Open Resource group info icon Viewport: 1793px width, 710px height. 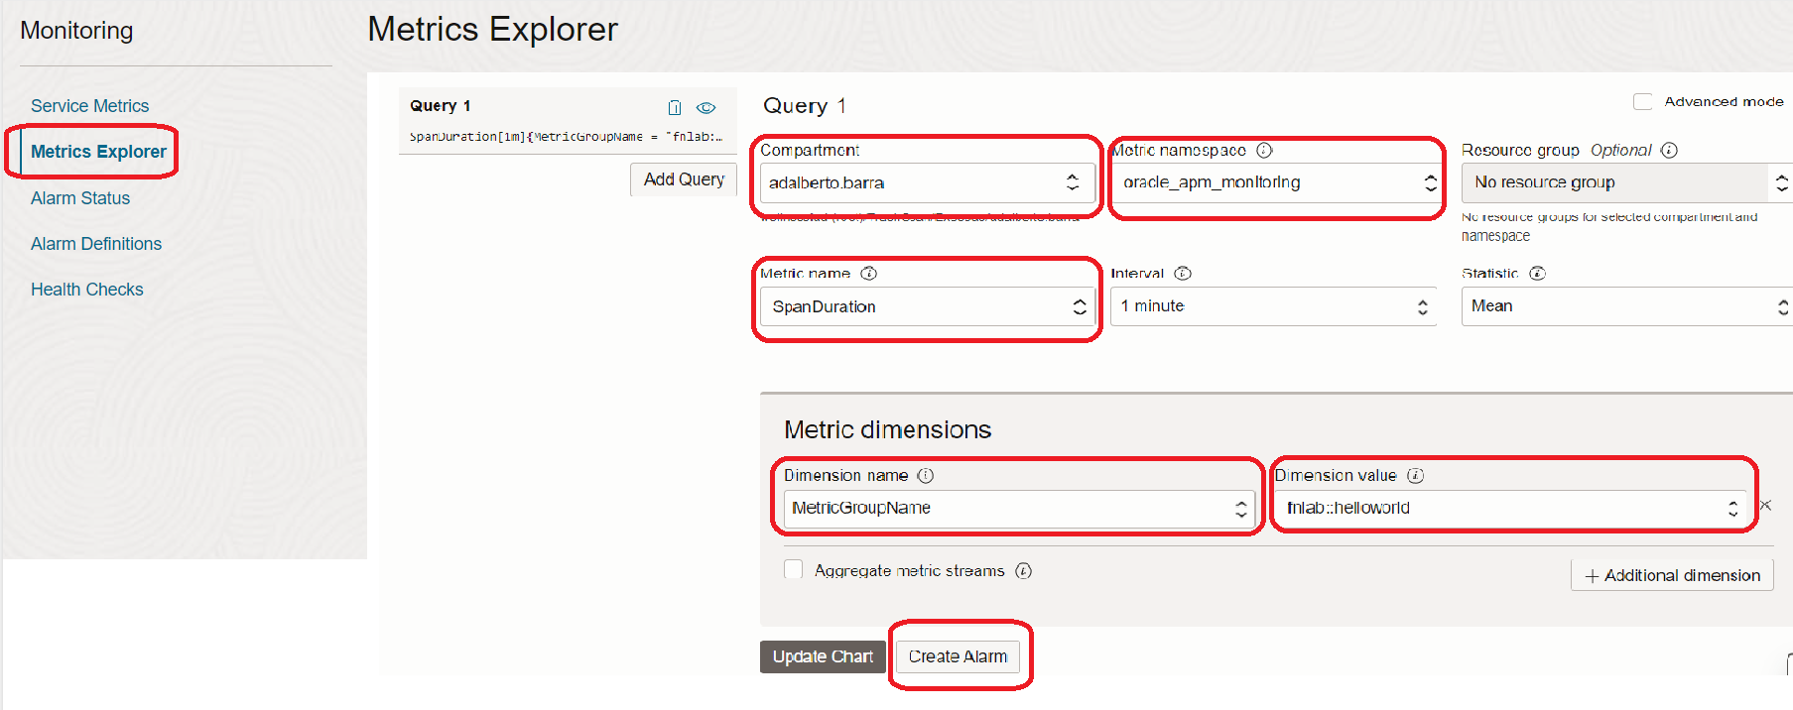click(1669, 151)
